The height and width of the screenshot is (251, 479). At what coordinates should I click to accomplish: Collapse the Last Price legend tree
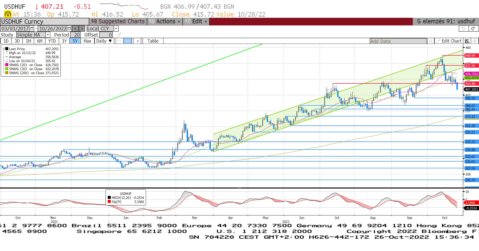[3, 49]
